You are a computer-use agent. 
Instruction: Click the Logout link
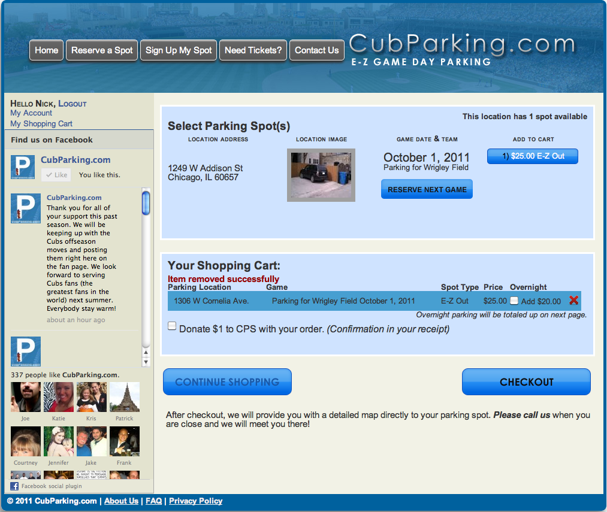coord(73,104)
